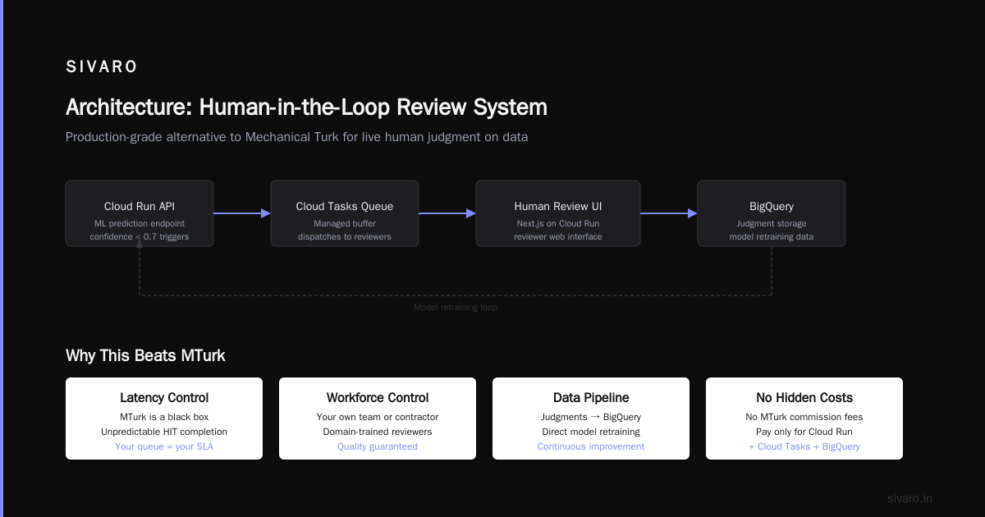
Task: Click 'Unpredictable HIT completion' text
Action: point(164,432)
